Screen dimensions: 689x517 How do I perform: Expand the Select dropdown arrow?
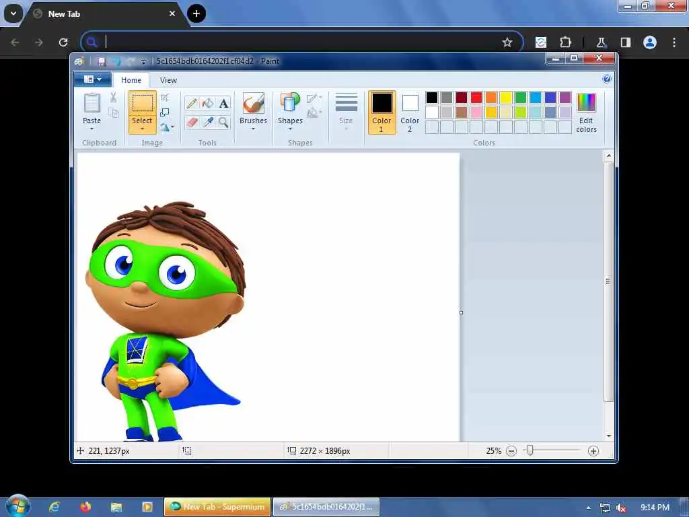tap(143, 129)
